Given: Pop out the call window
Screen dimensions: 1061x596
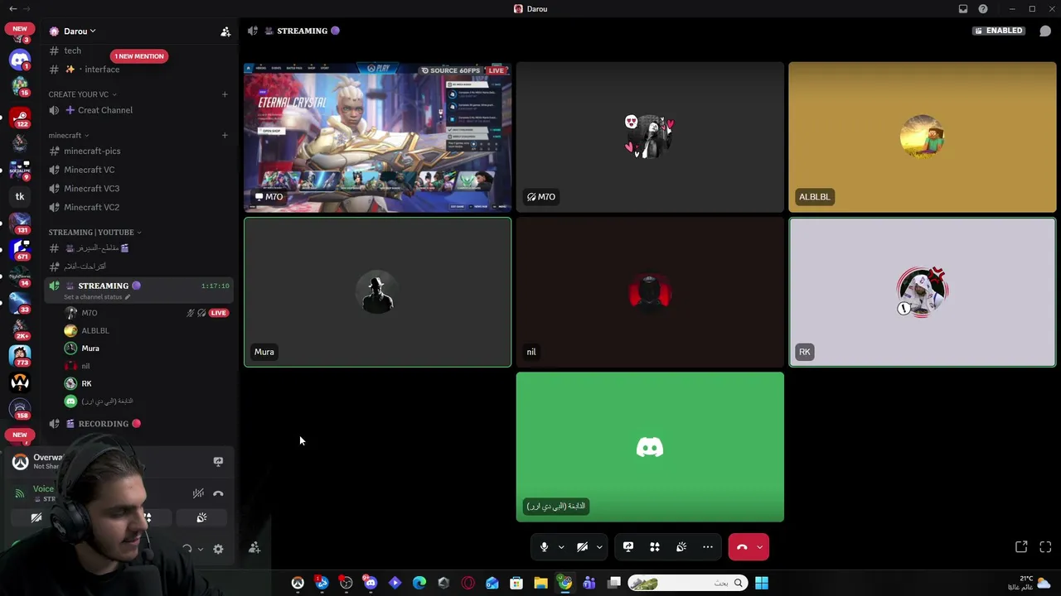Looking at the screenshot, I should 1021,547.
